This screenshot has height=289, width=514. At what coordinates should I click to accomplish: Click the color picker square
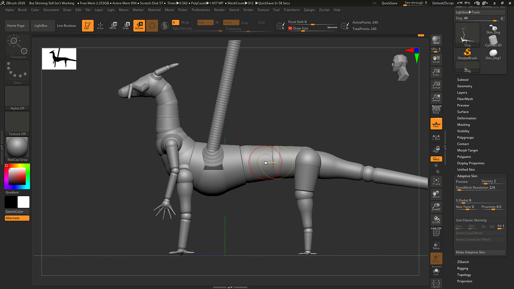click(x=17, y=176)
